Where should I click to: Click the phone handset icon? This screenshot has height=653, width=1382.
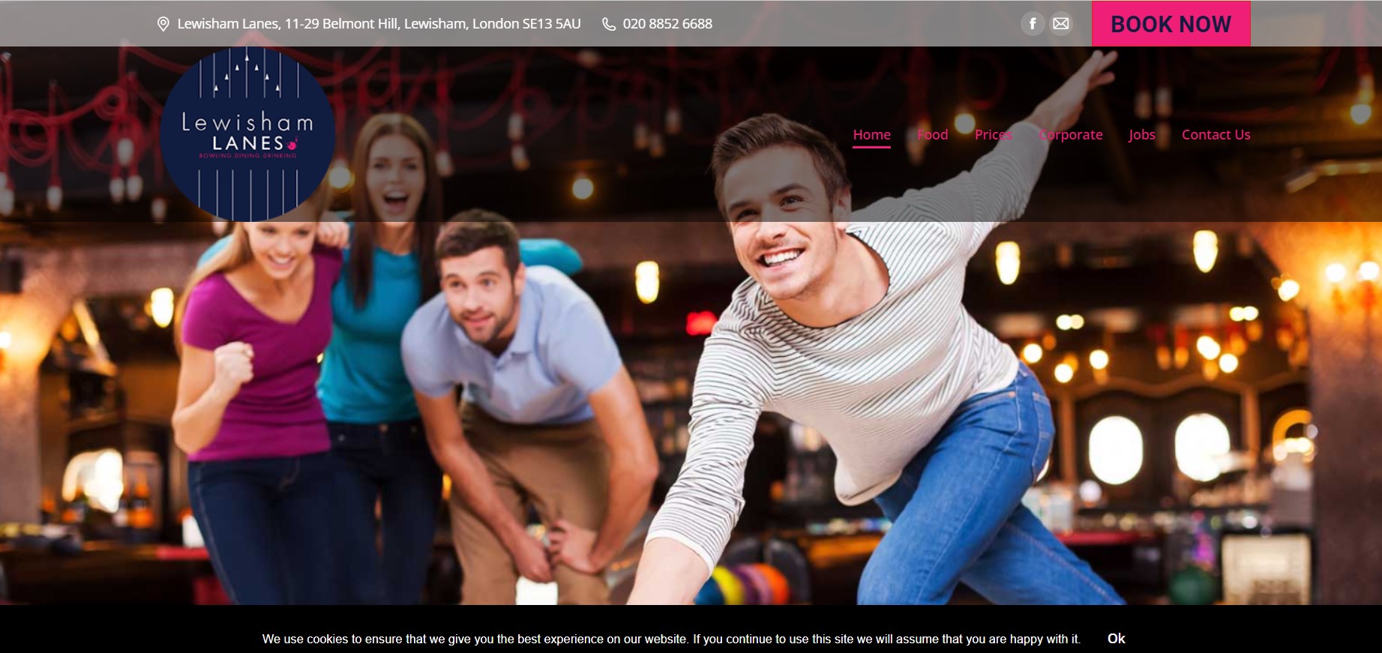click(609, 24)
